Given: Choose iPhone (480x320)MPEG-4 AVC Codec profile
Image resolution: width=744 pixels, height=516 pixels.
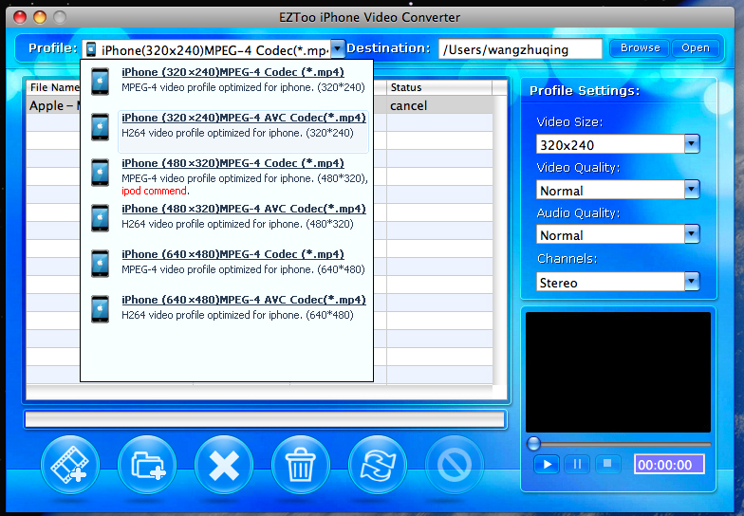Looking at the screenshot, I should pos(244,209).
